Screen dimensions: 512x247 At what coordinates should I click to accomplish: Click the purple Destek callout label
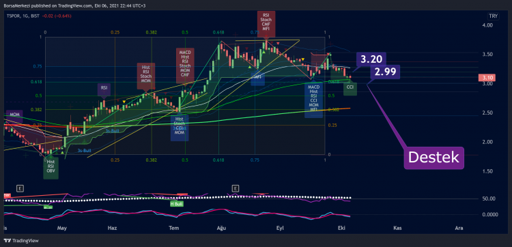[x=434, y=158]
